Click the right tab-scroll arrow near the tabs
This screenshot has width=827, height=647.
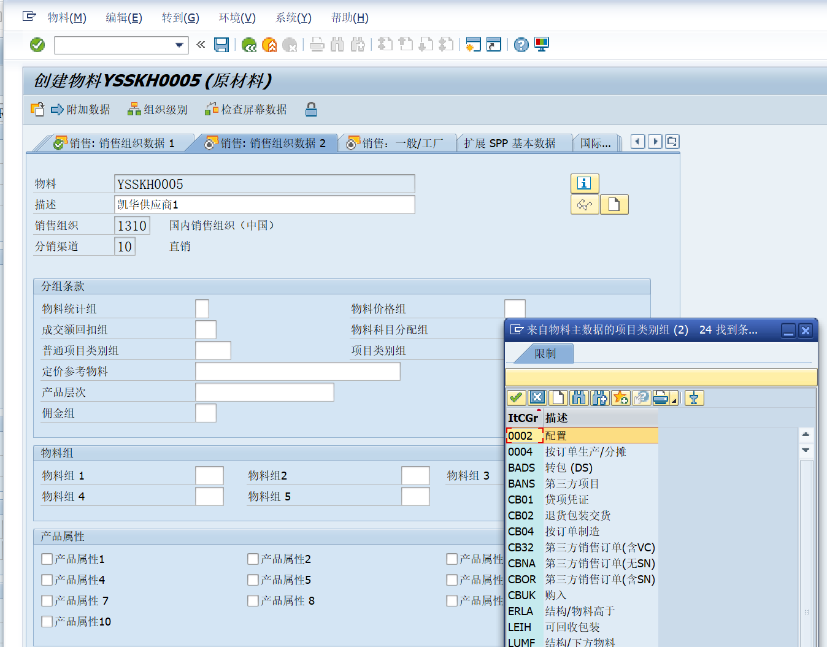[x=654, y=141]
